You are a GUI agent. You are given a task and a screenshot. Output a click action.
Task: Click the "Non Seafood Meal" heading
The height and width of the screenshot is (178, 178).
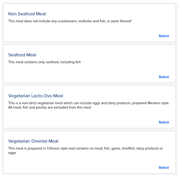[x=27, y=14]
